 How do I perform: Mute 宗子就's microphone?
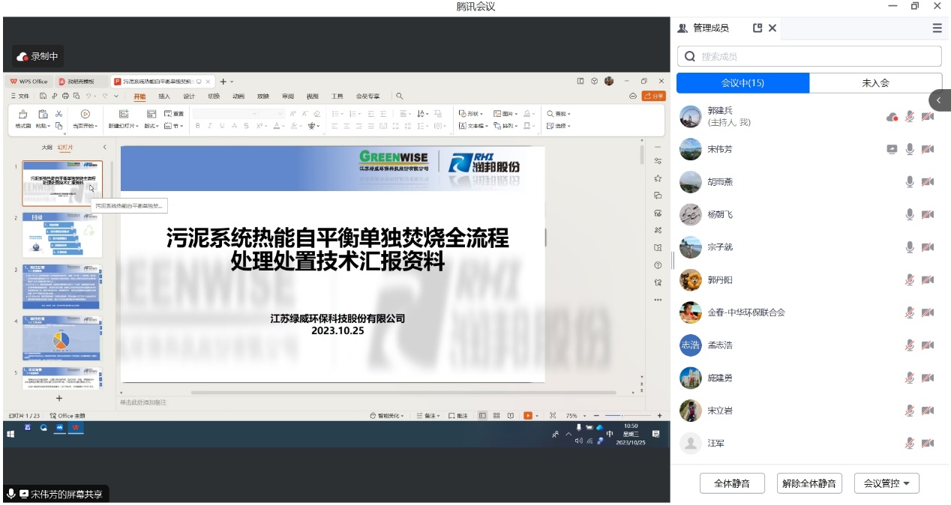click(x=910, y=247)
